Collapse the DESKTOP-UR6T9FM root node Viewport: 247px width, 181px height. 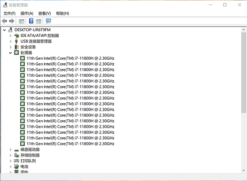(4, 30)
